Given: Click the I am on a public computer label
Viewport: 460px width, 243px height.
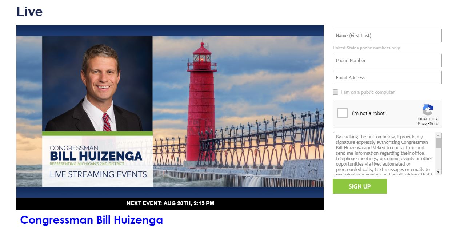Looking at the screenshot, I should [x=368, y=92].
